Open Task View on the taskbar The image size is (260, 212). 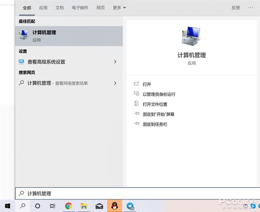point(52,206)
